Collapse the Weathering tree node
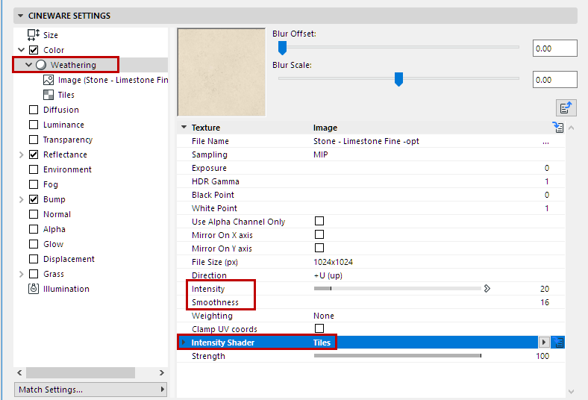The height and width of the screenshot is (400, 588). (28, 65)
